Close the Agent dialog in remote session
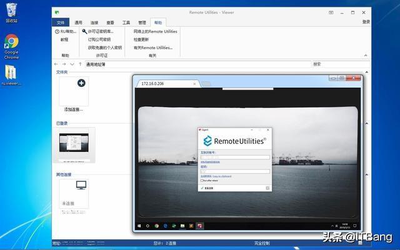Screen dimensions: 400x250 pyautogui.click(x=268, y=130)
